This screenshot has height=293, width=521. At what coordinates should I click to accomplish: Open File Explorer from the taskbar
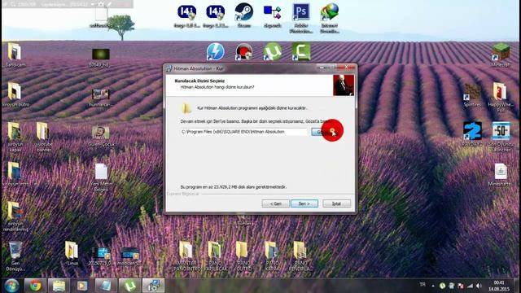pyautogui.click(x=59, y=286)
